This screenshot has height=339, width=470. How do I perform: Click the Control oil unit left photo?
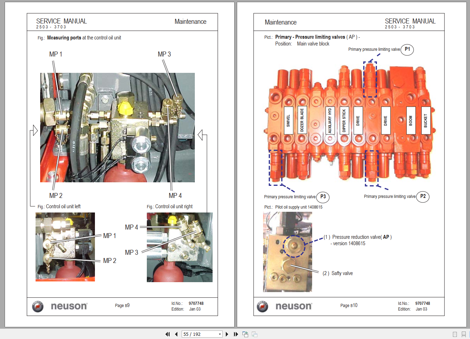click(65, 247)
